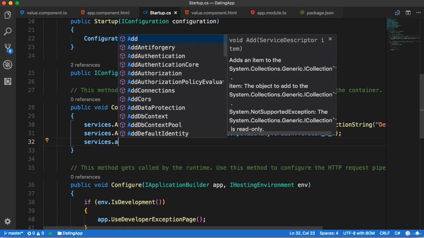Click the DatingApp project in status bar
Screen dimensions: 424x238
point(70,233)
